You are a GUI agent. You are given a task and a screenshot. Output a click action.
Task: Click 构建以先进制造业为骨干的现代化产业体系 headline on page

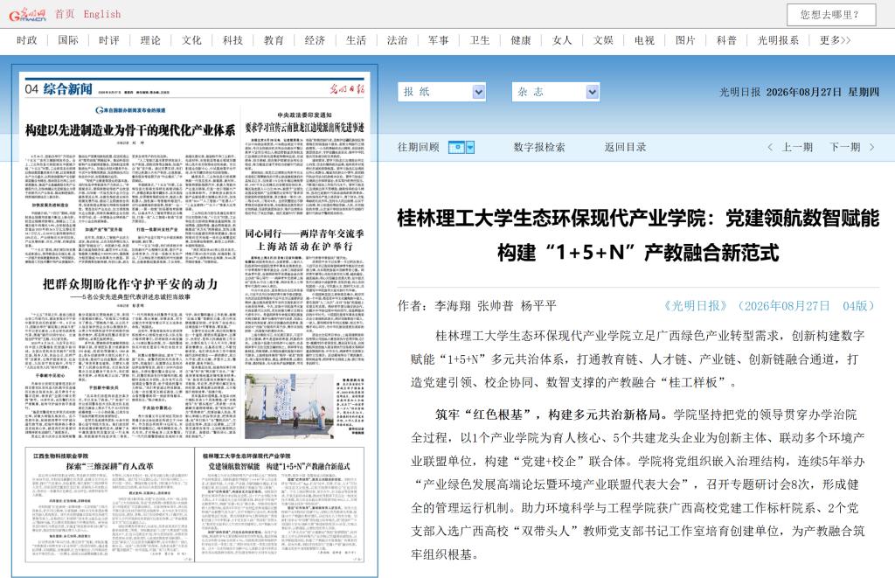pyautogui.click(x=130, y=131)
